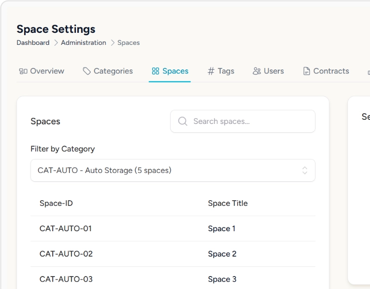
Task: Switch to the Contracts tab
Action: point(331,71)
